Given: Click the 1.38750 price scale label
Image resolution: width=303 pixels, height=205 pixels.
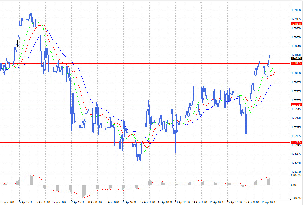Looking at the screenshot, I should tap(296, 37).
